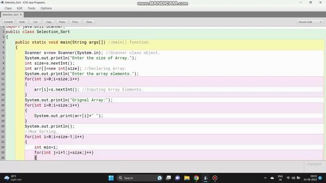This screenshot has width=326, height=183.
Task: Click the Close toolbar button
Action: (89, 22)
